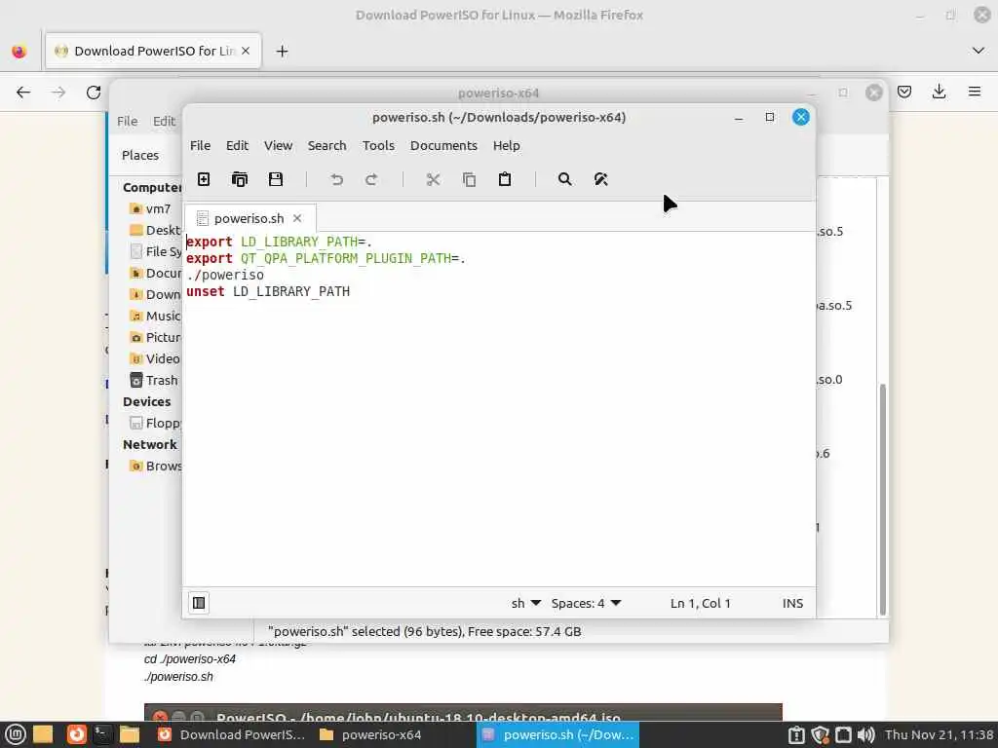The image size is (998, 748).
Task: Redo last action in text editor
Action: [371, 179]
